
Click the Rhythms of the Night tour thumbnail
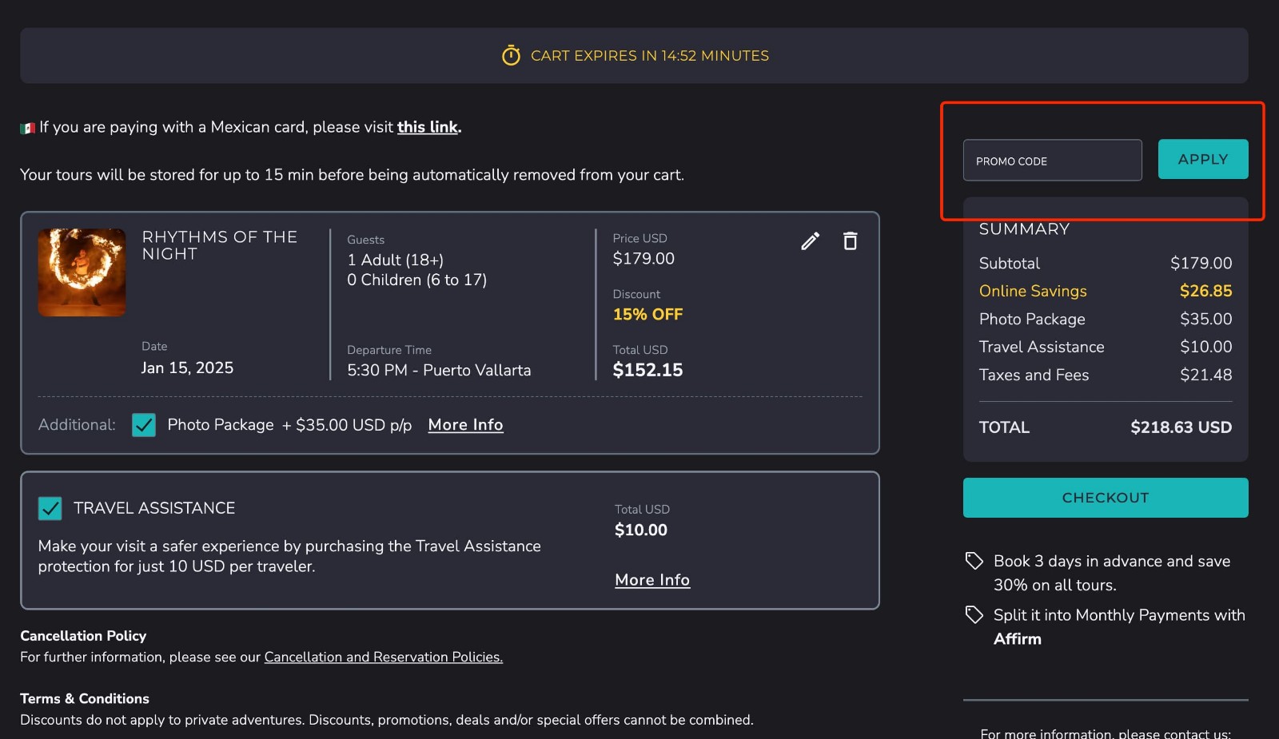pyautogui.click(x=82, y=272)
